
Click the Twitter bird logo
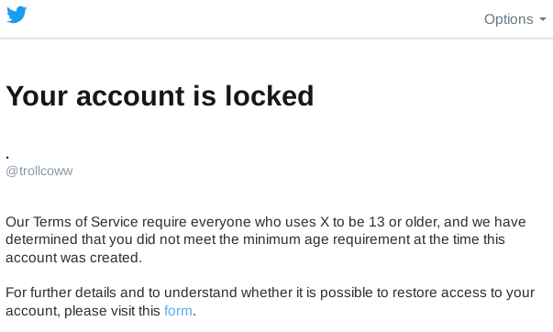[17, 15]
